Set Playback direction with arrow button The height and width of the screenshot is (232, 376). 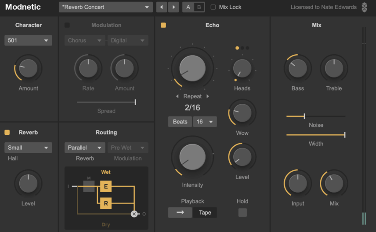[180, 212]
